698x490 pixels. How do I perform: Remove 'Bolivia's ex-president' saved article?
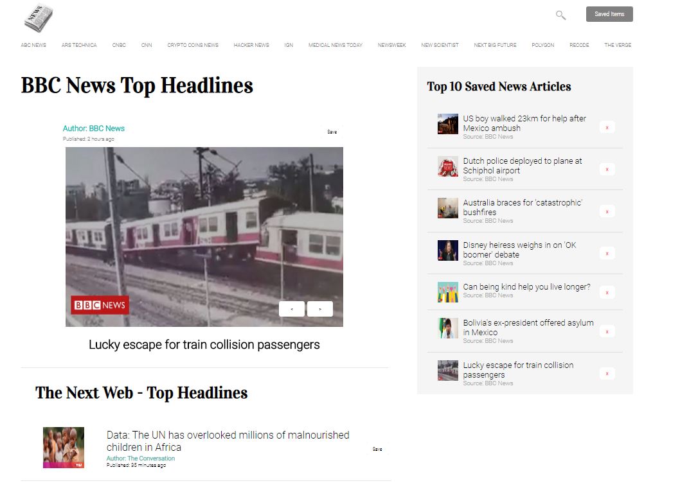(607, 332)
